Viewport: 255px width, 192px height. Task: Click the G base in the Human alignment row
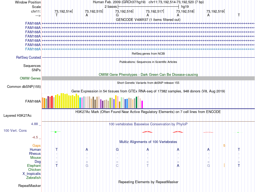point(117,150)
